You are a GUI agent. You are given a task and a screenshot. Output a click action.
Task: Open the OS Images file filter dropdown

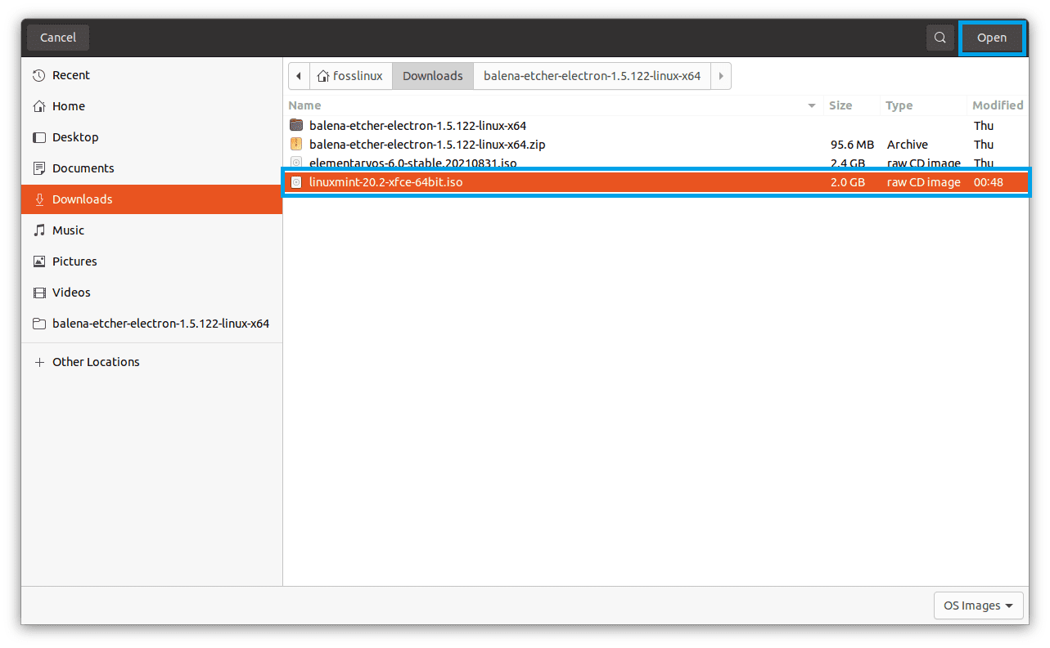[x=978, y=606]
